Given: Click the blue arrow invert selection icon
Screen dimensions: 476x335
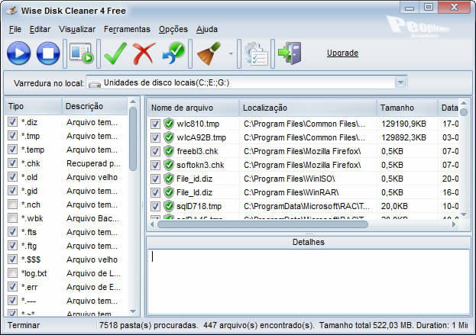Looking at the screenshot, I should click(x=173, y=53).
